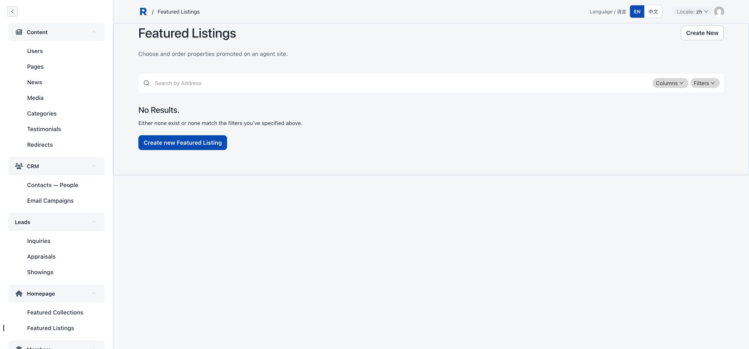This screenshot has width=749, height=349.
Task: Open Featured Collections
Action: [55, 312]
